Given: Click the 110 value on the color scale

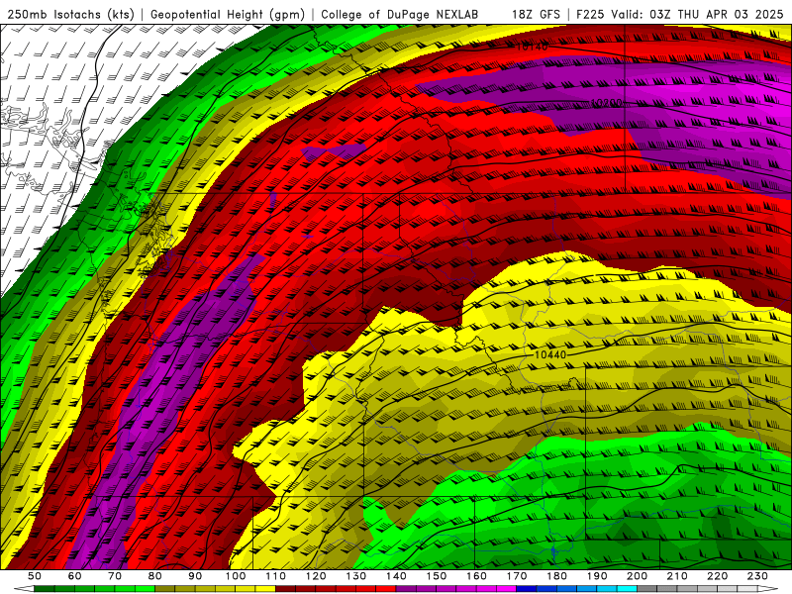Looking at the screenshot, I should click(x=275, y=576).
